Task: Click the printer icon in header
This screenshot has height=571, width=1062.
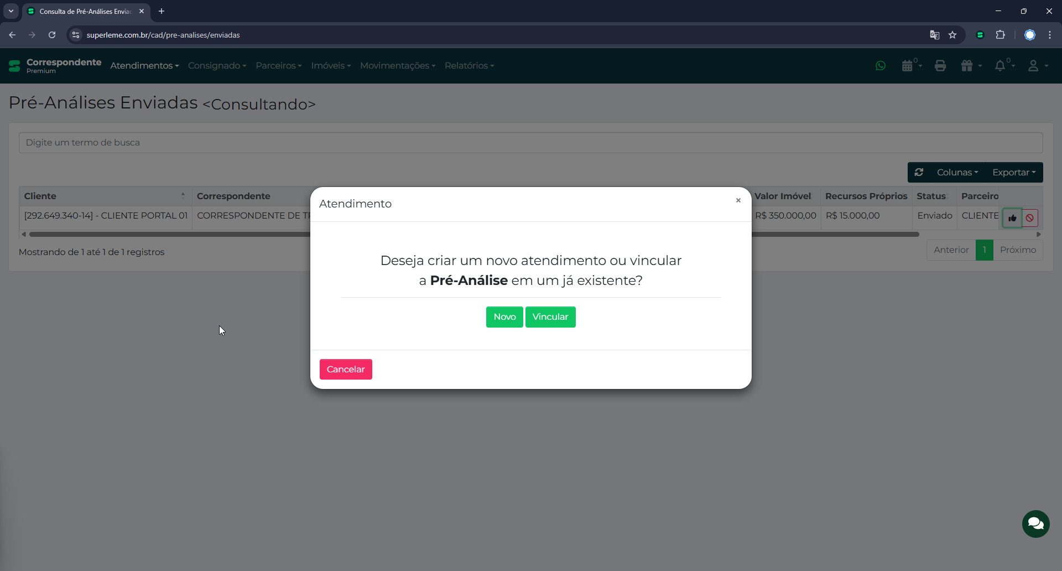Action: click(940, 66)
